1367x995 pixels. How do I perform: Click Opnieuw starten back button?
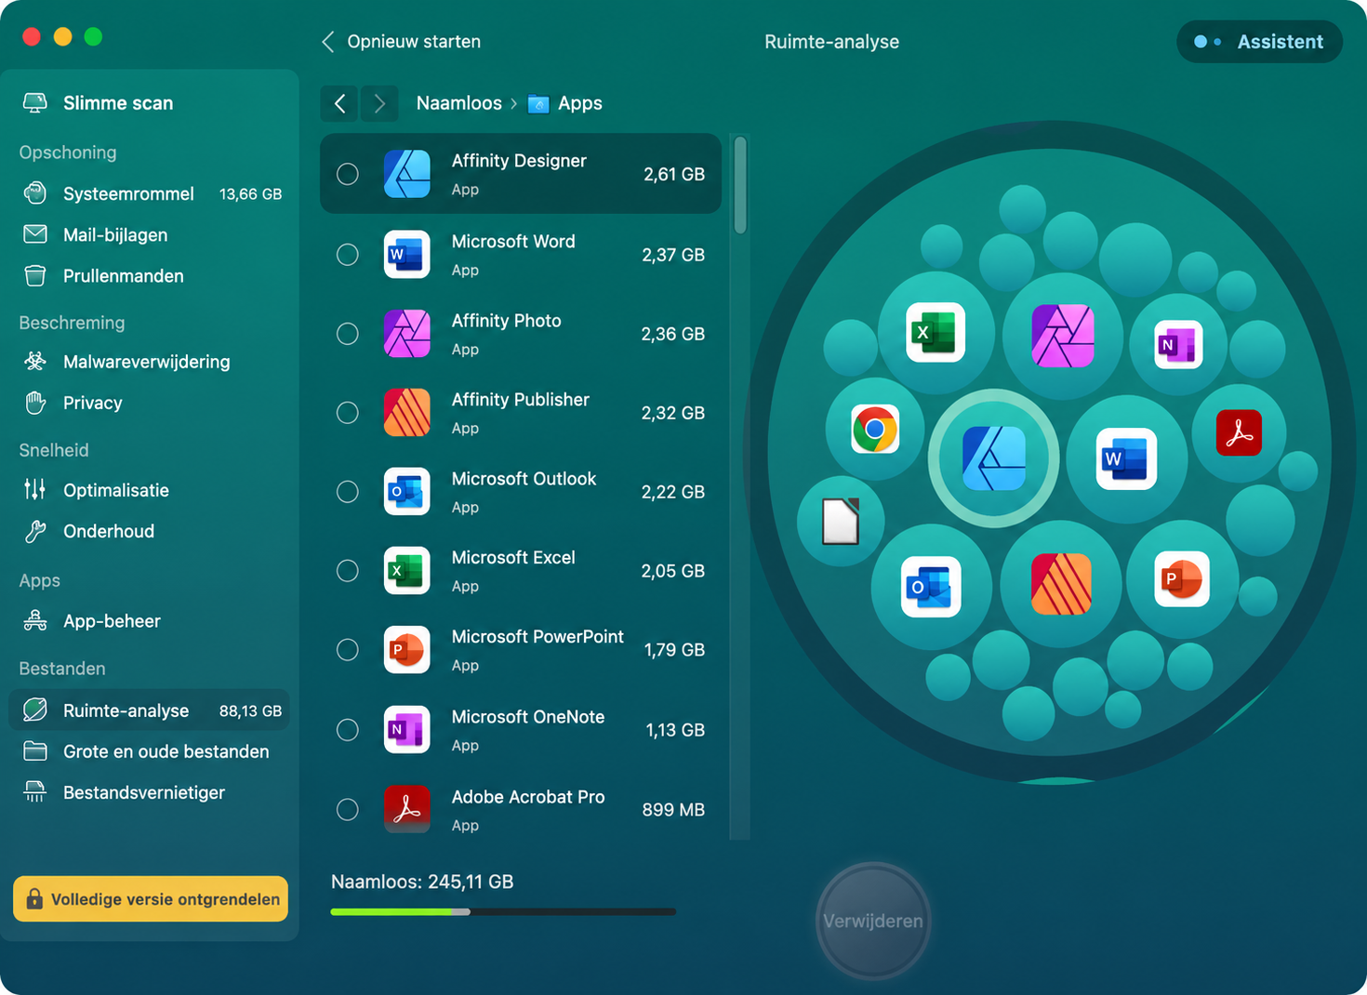[x=401, y=42]
